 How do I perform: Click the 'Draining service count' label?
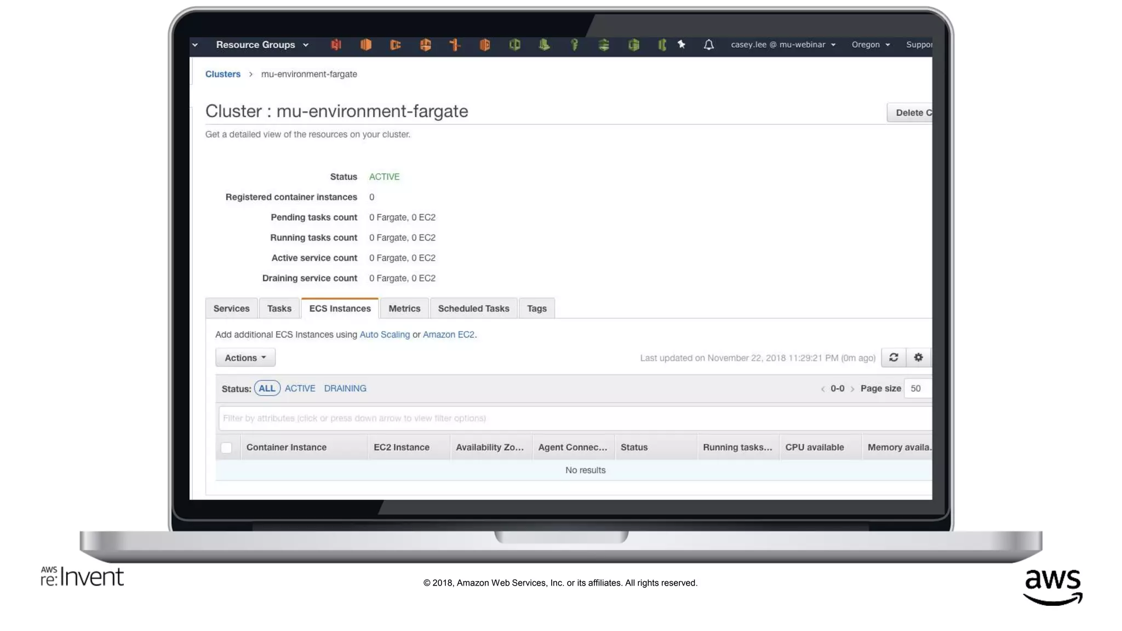pos(310,278)
